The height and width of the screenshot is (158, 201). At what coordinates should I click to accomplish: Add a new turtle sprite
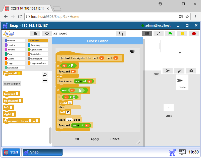(168, 71)
